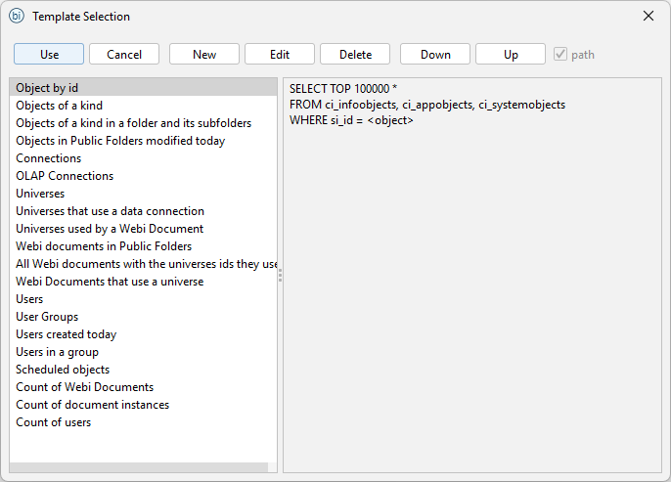The width and height of the screenshot is (671, 482).
Task: Click the Use button
Action: coord(49,55)
